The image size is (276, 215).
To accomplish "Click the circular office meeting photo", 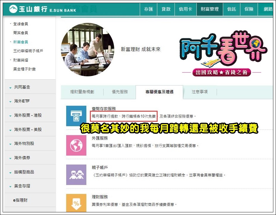I will pos(88,50).
